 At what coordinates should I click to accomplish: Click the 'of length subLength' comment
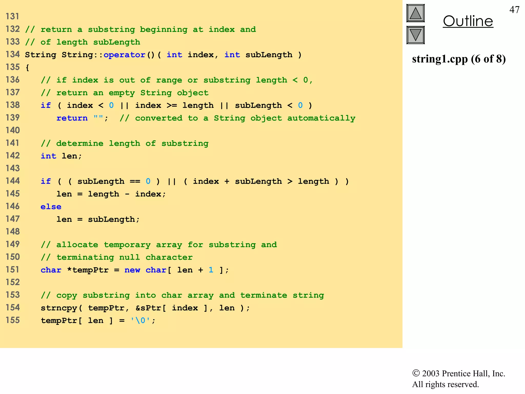pos(83,42)
